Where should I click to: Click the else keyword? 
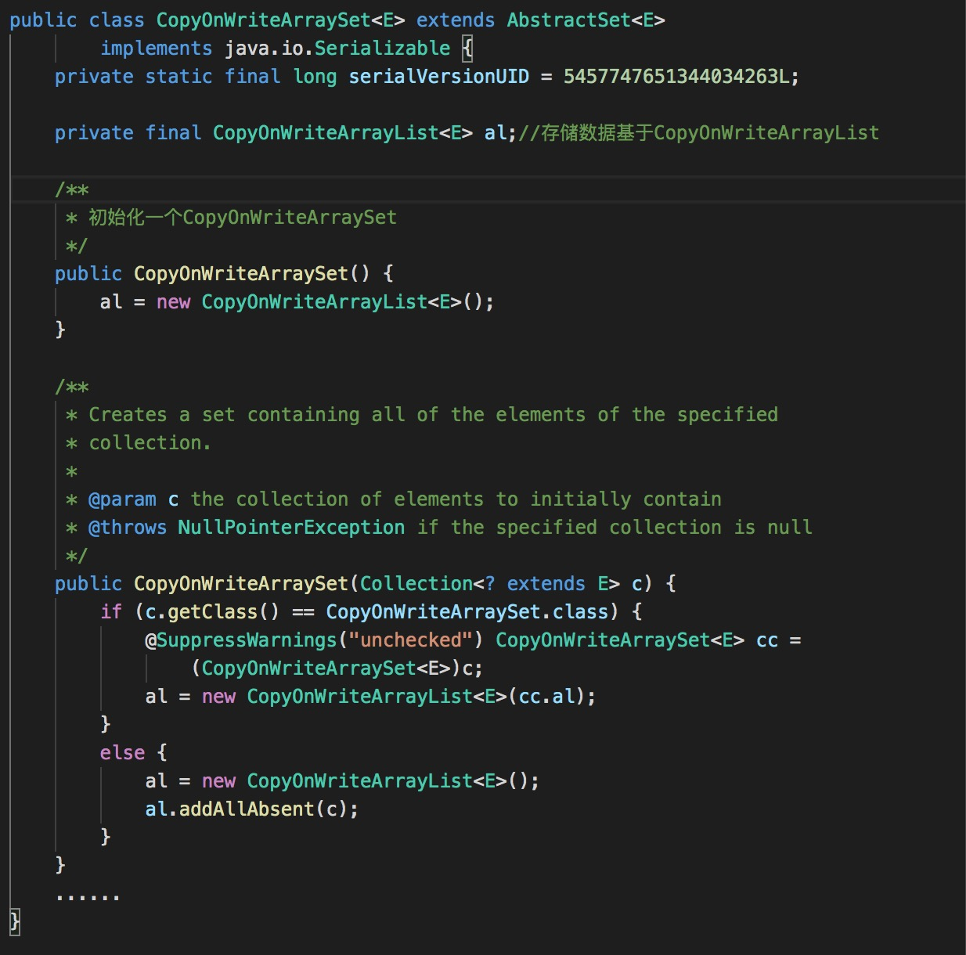pyautogui.click(x=122, y=753)
